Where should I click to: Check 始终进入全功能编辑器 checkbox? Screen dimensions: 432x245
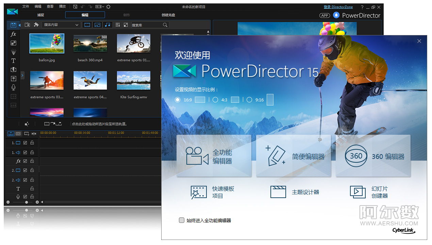click(182, 220)
